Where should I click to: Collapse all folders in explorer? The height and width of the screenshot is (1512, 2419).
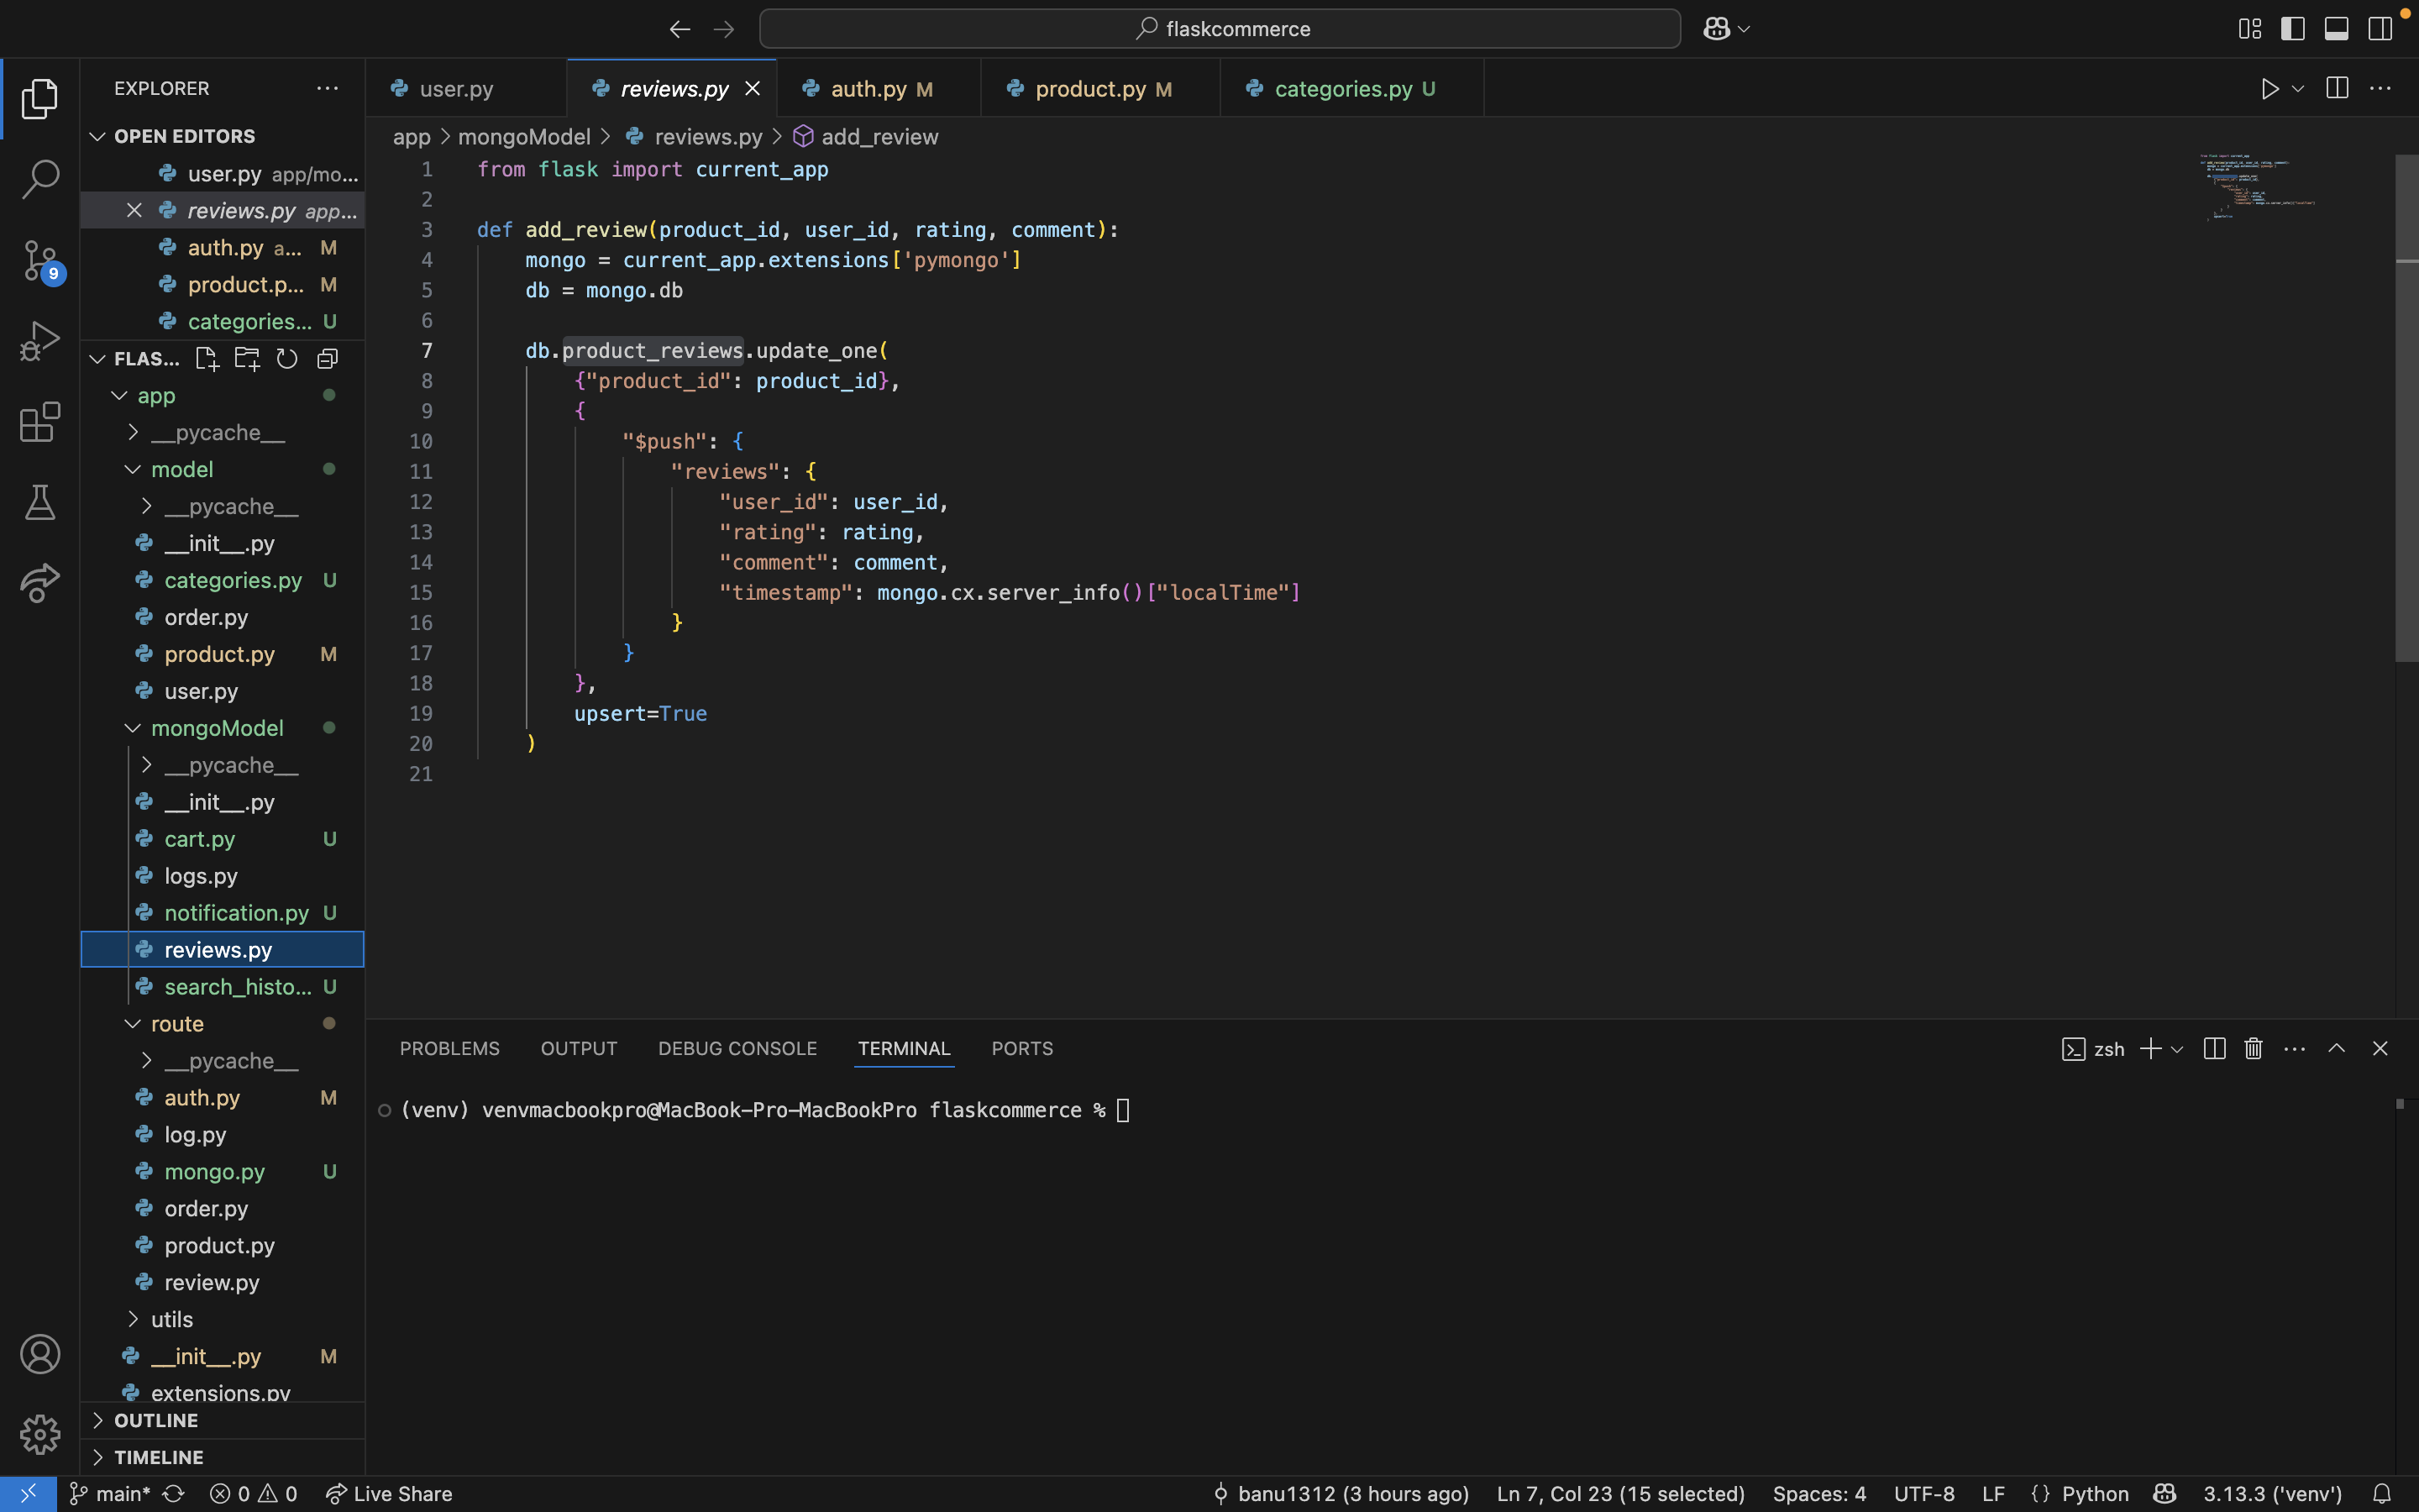pyautogui.click(x=327, y=359)
